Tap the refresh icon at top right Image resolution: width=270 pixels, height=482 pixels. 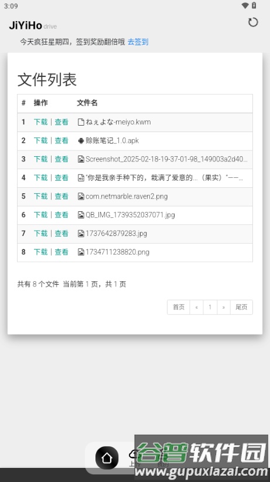(x=253, y=22)
